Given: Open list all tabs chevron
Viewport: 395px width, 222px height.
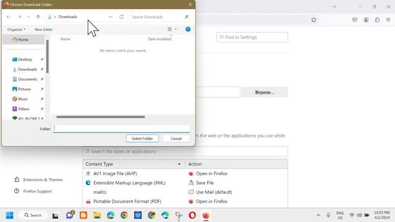Looking at the screenshot, I should (x=335, y=7).
